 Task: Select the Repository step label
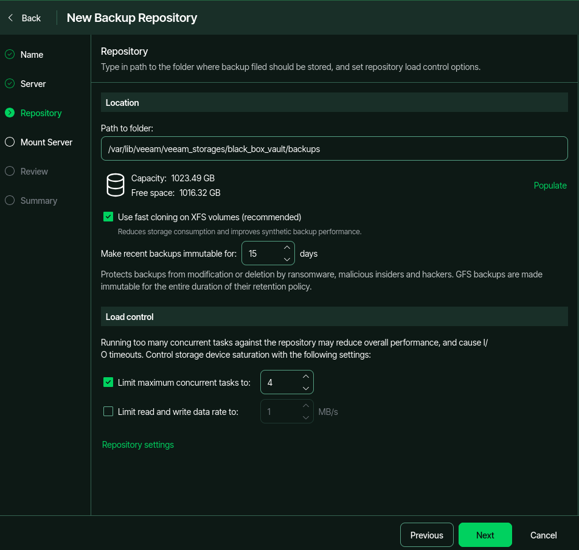point(41,113)
